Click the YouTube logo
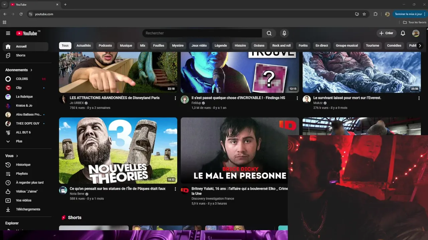 click(27, 33)
